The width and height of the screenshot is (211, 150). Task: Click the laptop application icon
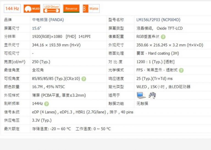(141, 95)
